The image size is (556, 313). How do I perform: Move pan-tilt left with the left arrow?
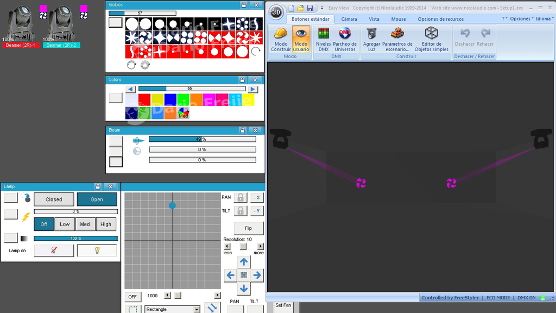pos(230,275)
